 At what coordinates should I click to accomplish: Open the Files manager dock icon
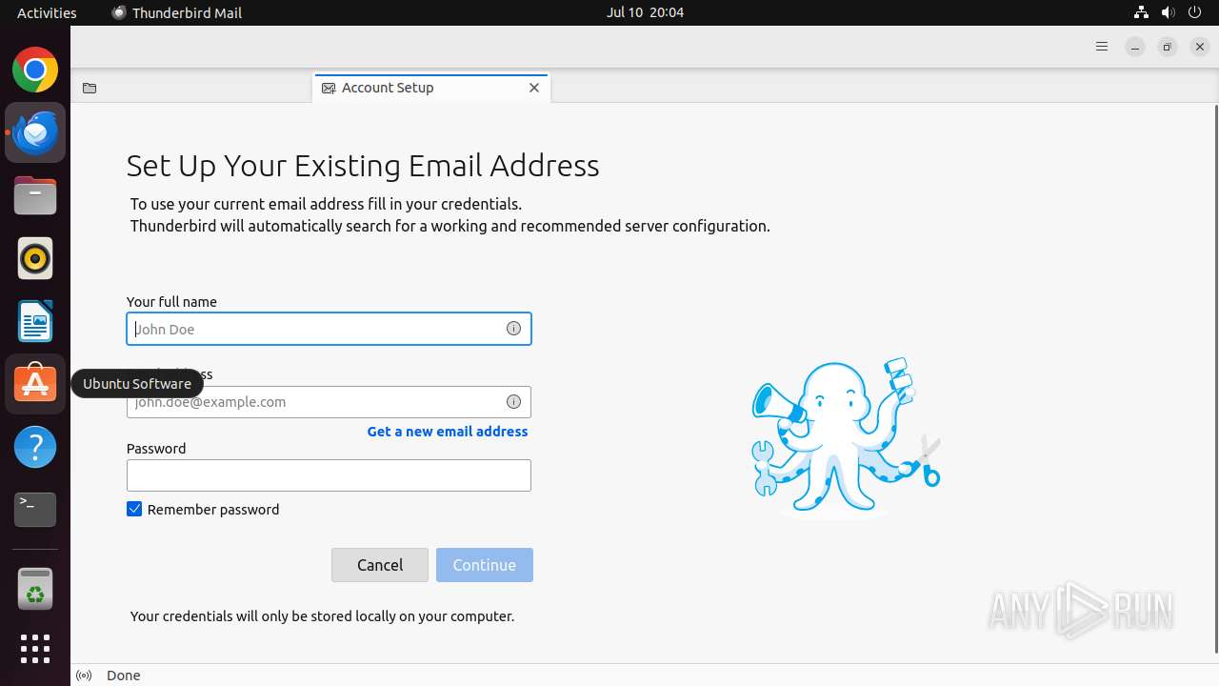[x=35, y=195]
